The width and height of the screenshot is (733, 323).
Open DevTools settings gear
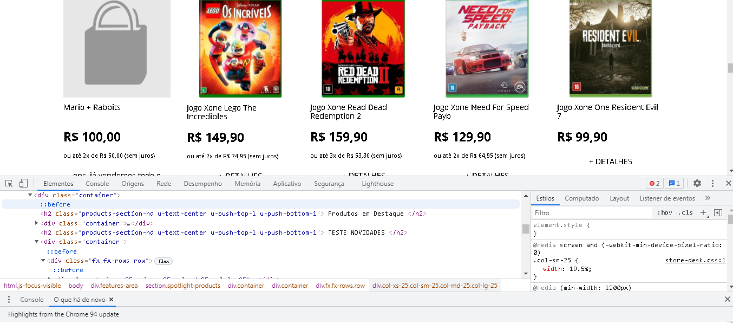tap(697, 184)
